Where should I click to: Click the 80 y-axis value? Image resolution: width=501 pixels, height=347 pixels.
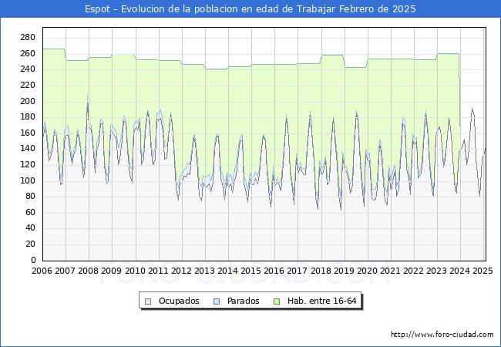pos(30,197)
